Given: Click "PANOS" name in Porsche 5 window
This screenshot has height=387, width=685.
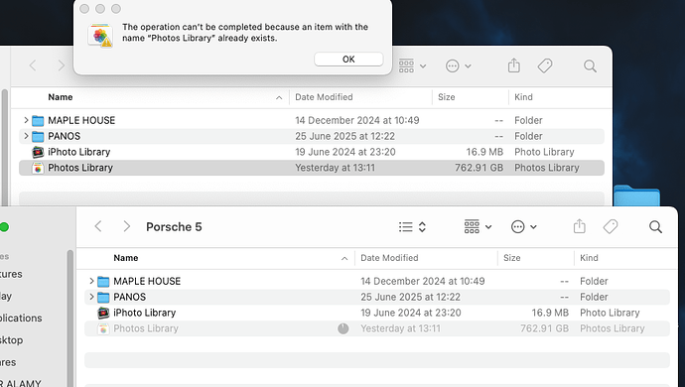Looking at the screenshot, I should point(130,297).
